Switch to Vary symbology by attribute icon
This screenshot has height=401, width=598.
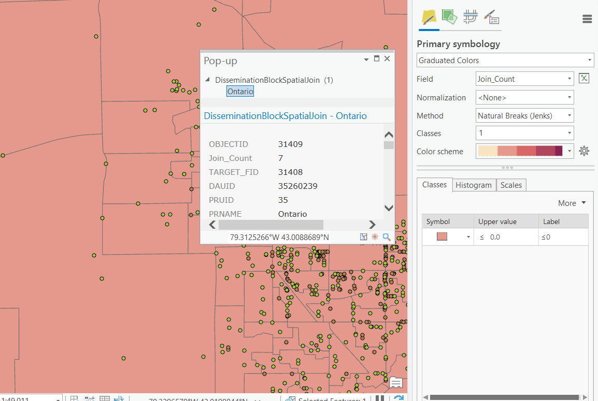click(x=449, y=18)
